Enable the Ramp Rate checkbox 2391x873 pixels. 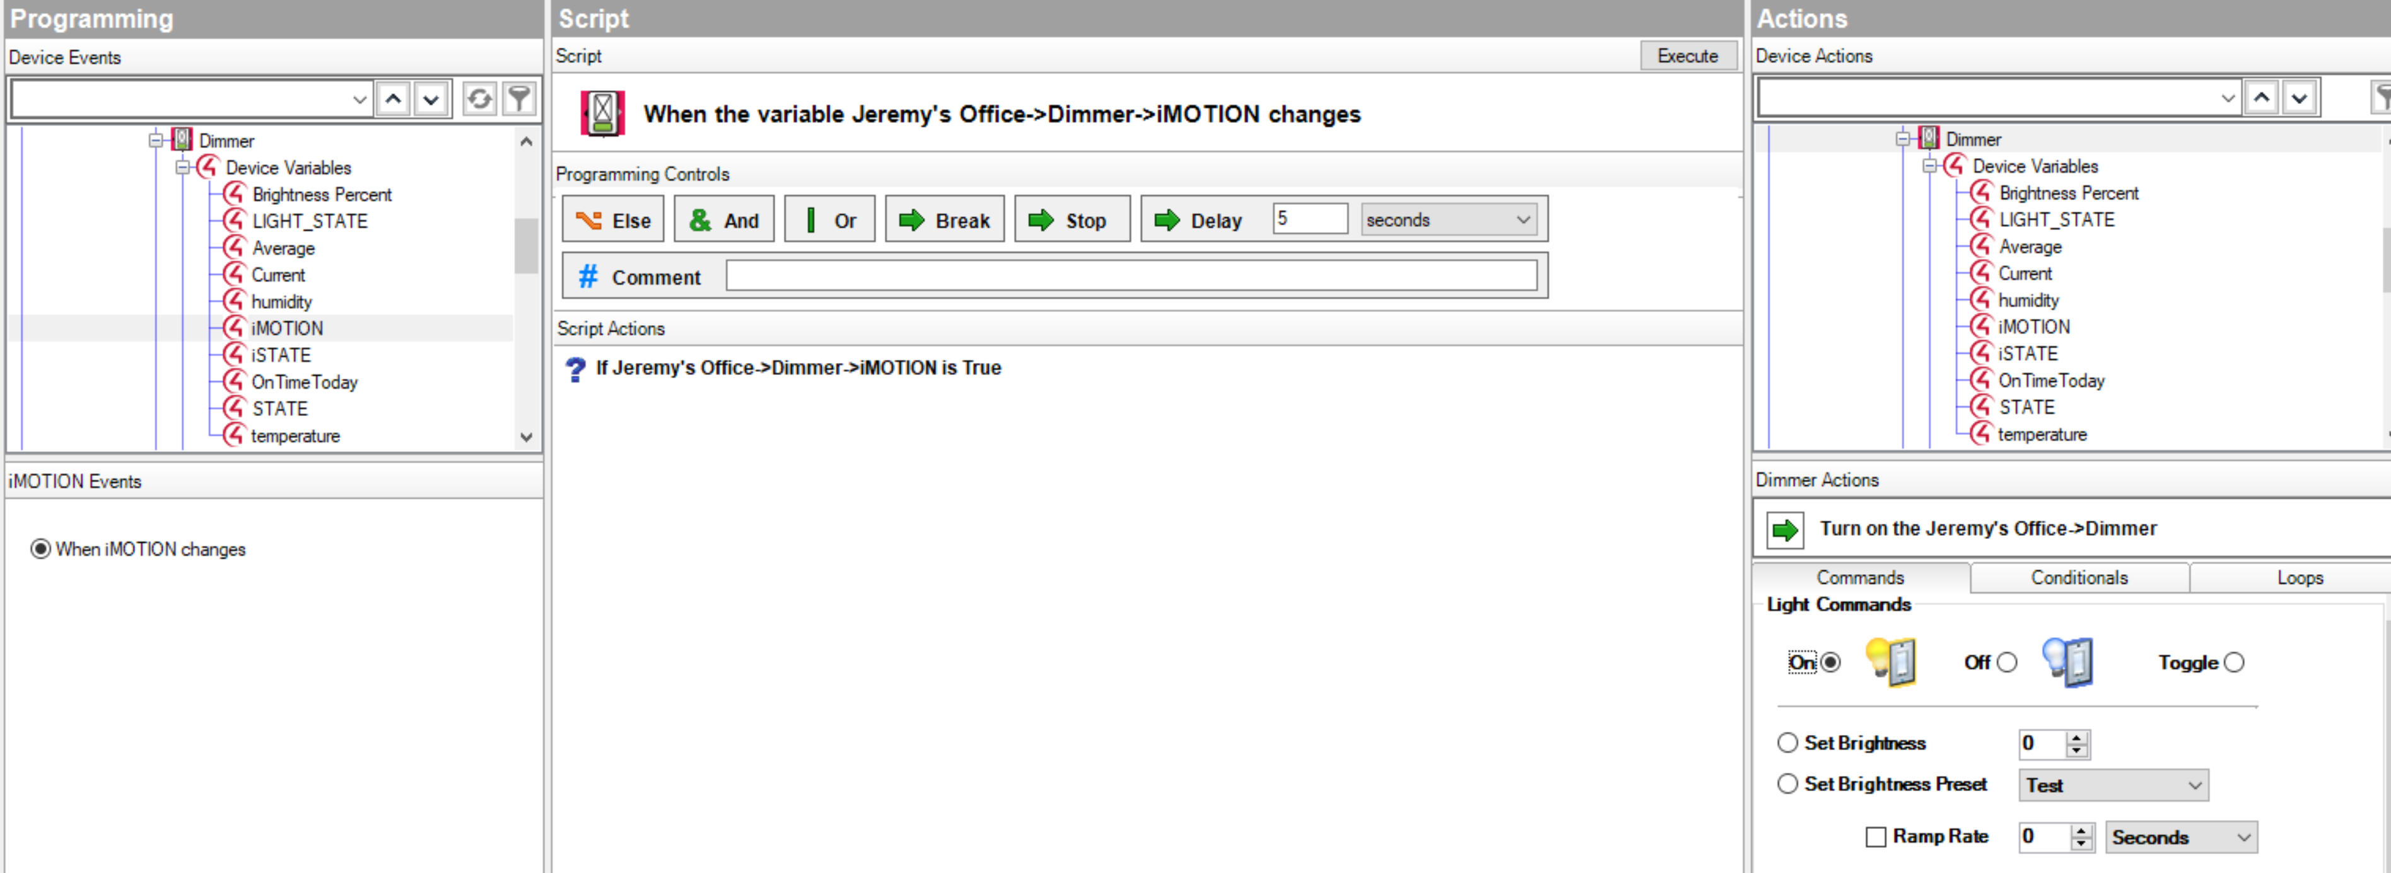click(1876, 837)
